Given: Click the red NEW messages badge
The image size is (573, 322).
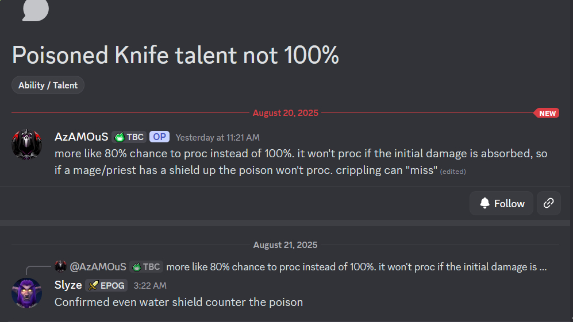Looking at the screenshot, I should point(547,113).
